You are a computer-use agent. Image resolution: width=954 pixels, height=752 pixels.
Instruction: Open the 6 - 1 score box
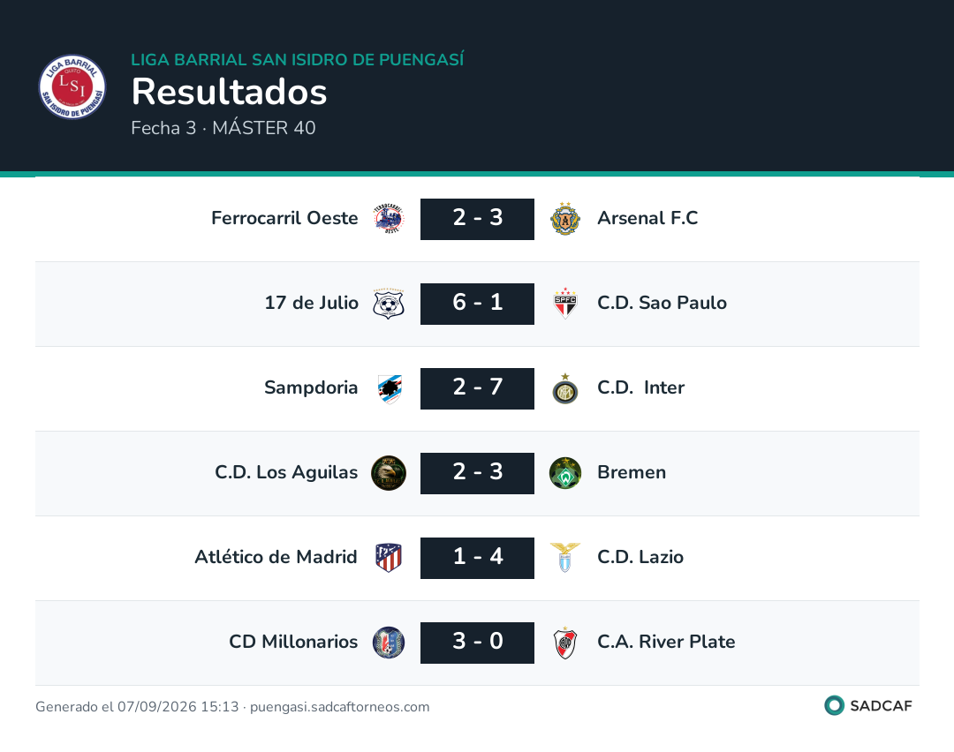[478, 304]
